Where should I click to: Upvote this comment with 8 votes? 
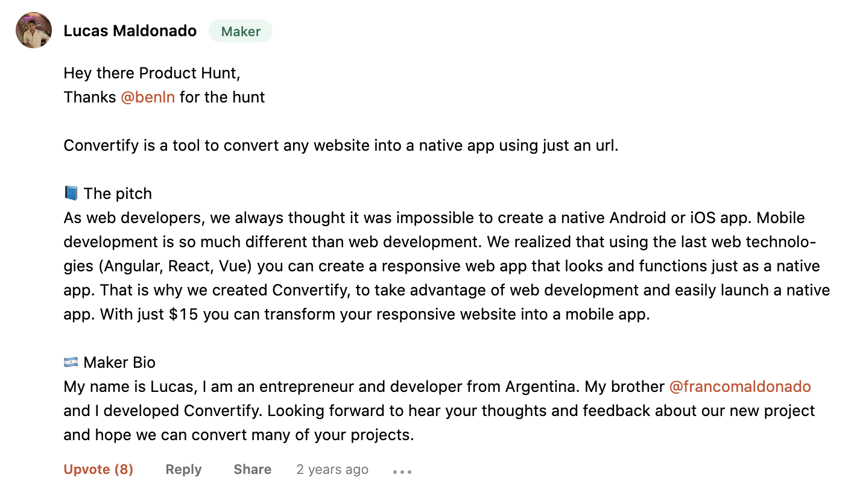(x=98, y=469)
